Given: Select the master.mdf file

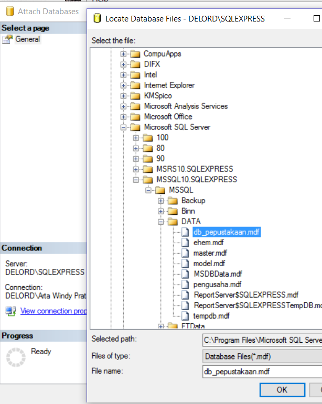Looking at the screenshot, I should (x=210, y=253).
